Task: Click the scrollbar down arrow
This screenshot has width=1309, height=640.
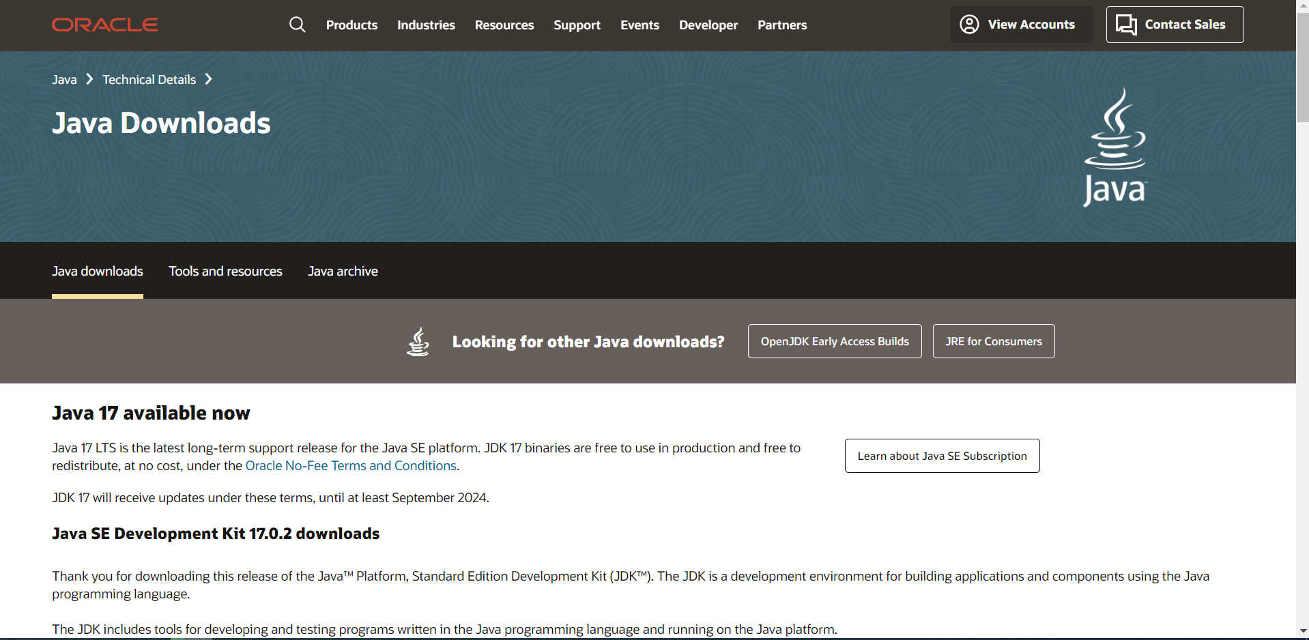Action: click(1303, 632)
